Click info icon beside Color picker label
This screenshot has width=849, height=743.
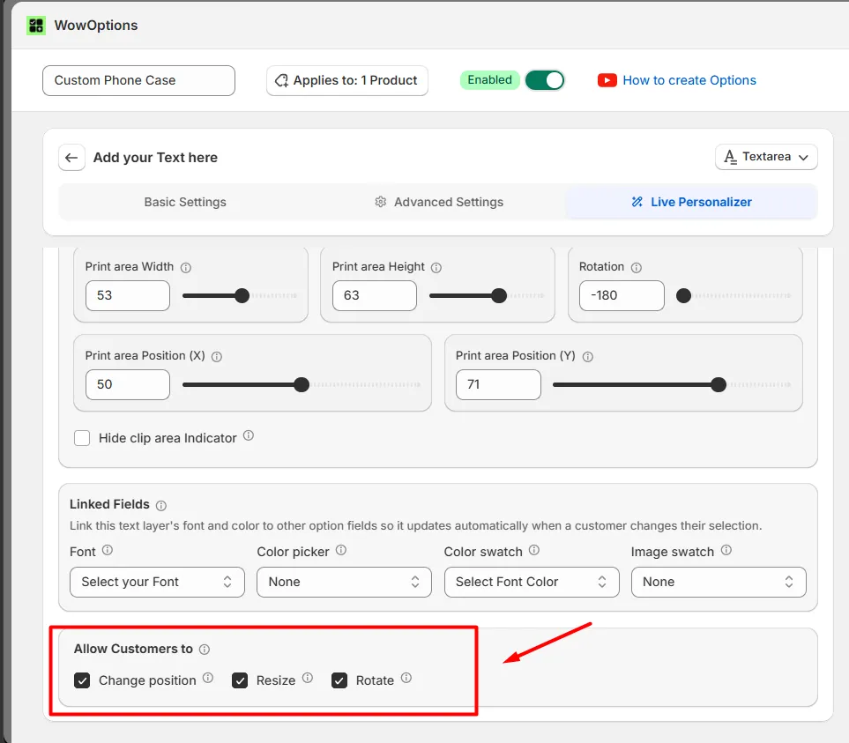click(x=341, y=550)
